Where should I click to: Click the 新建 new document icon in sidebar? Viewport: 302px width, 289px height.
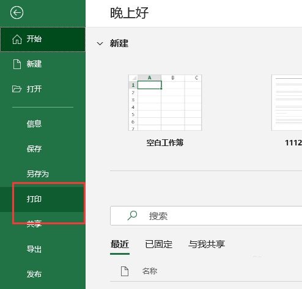coord(17,64)
